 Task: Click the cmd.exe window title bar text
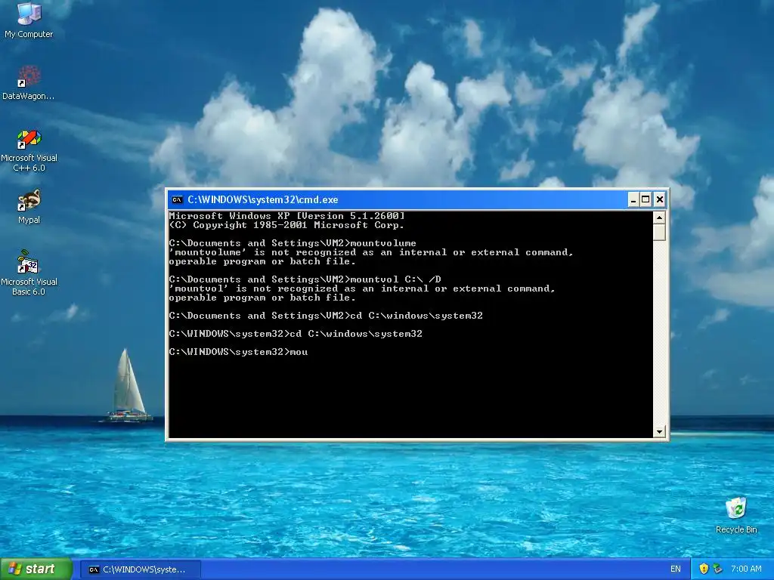[x=262, y=199]
